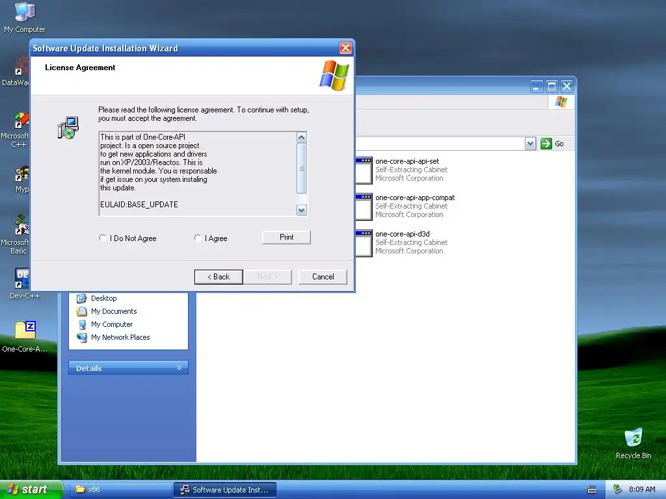Screen dimensions: 666x499
Task: Select the one-core-api-d3d file
Action: (402, 234)
